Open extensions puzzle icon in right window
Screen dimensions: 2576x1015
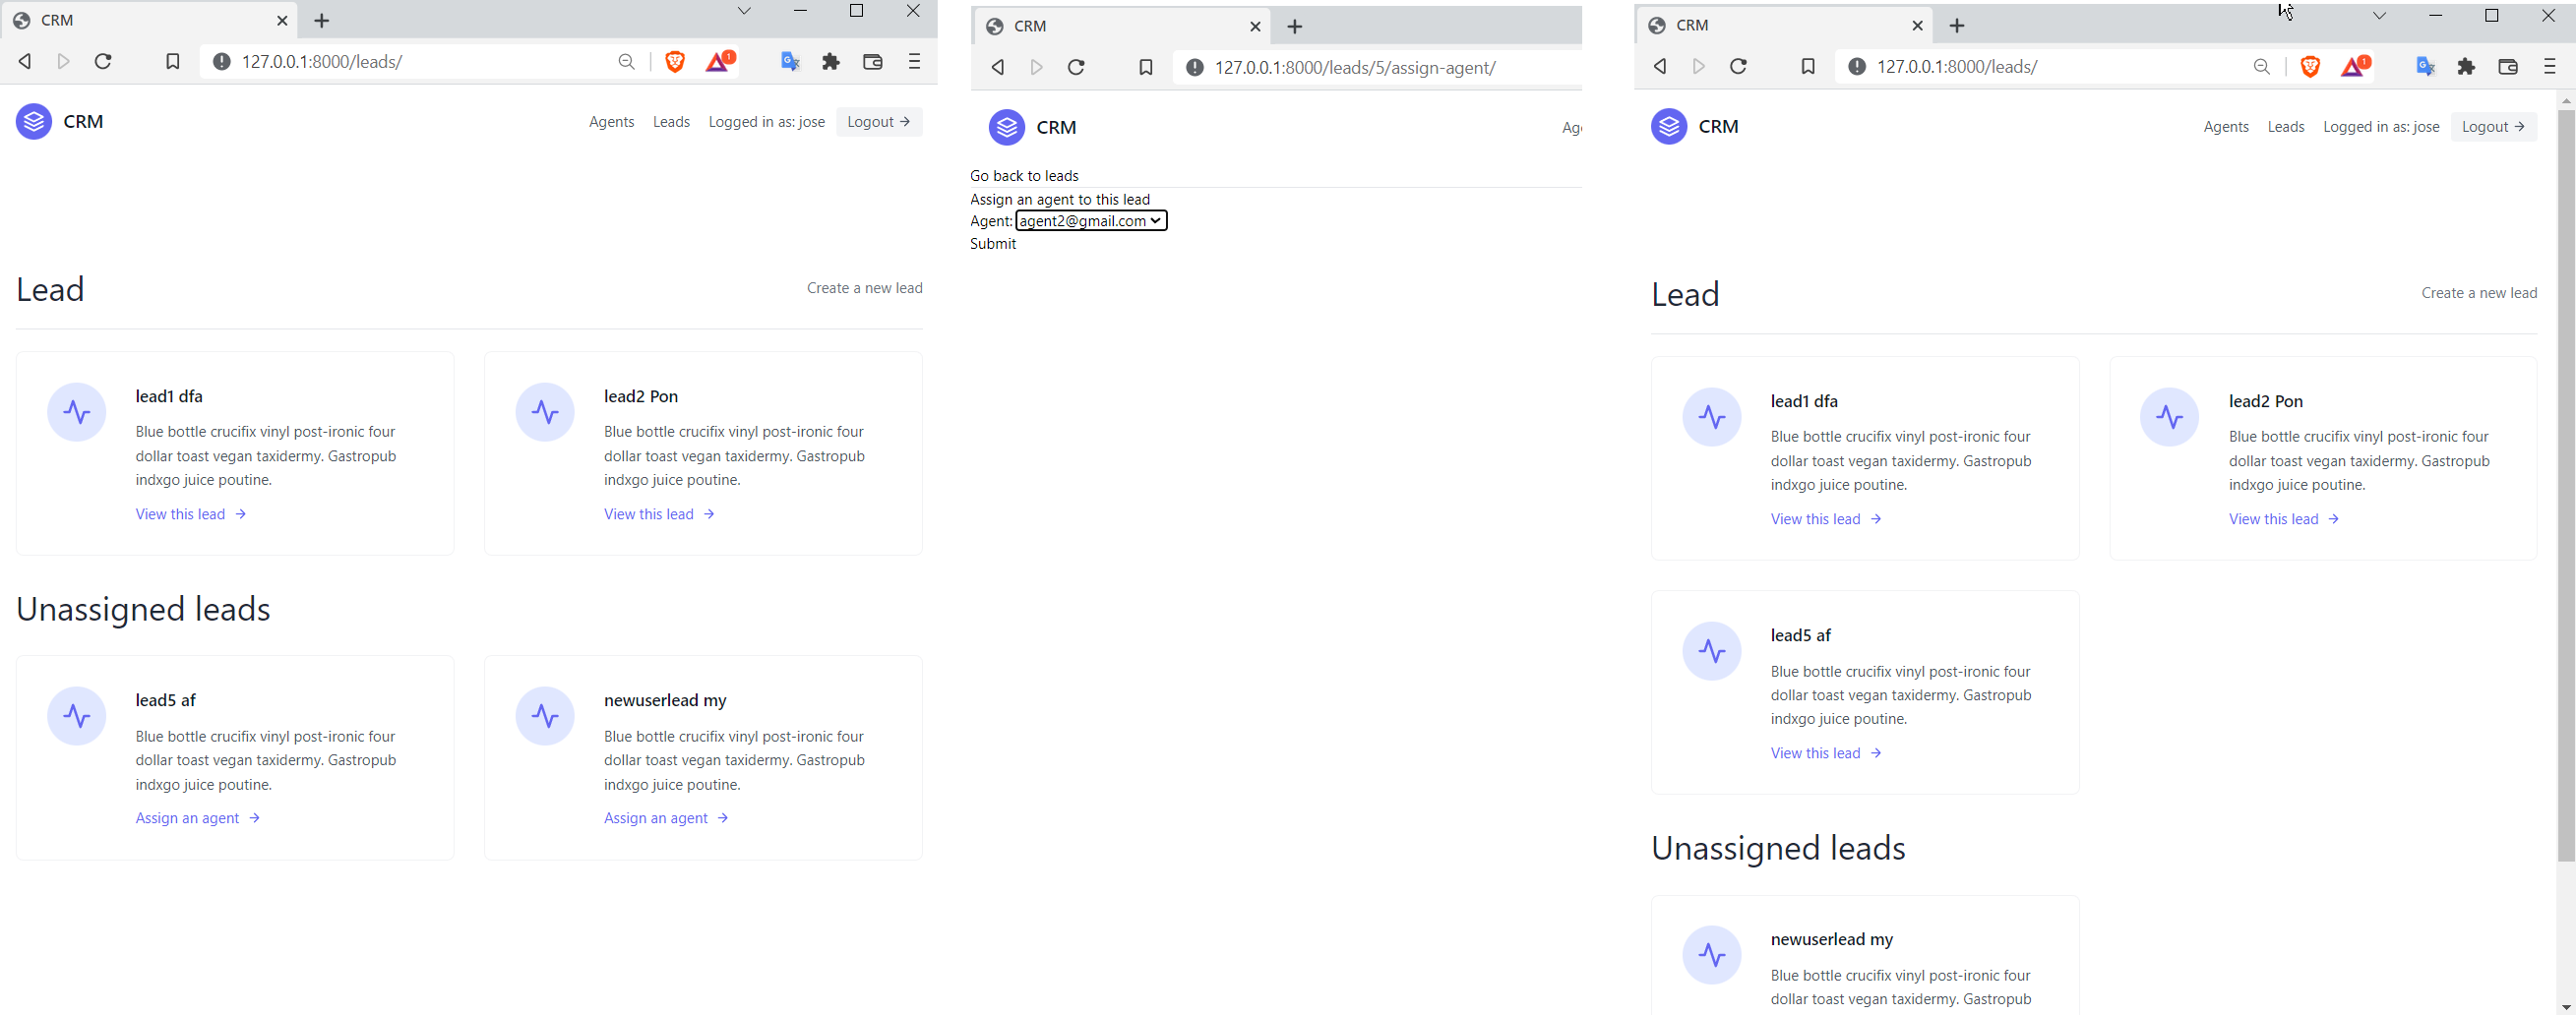[2466, 66]
